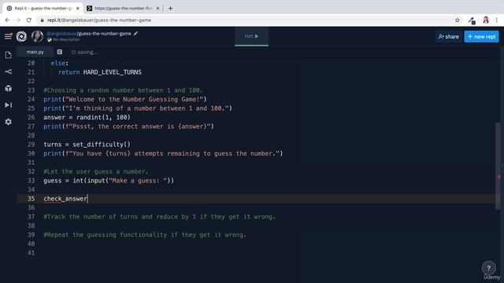Viewport: 504px width, 283px height.
Task: Click the editor vertical scrollbar
Action: pos(498,166)
